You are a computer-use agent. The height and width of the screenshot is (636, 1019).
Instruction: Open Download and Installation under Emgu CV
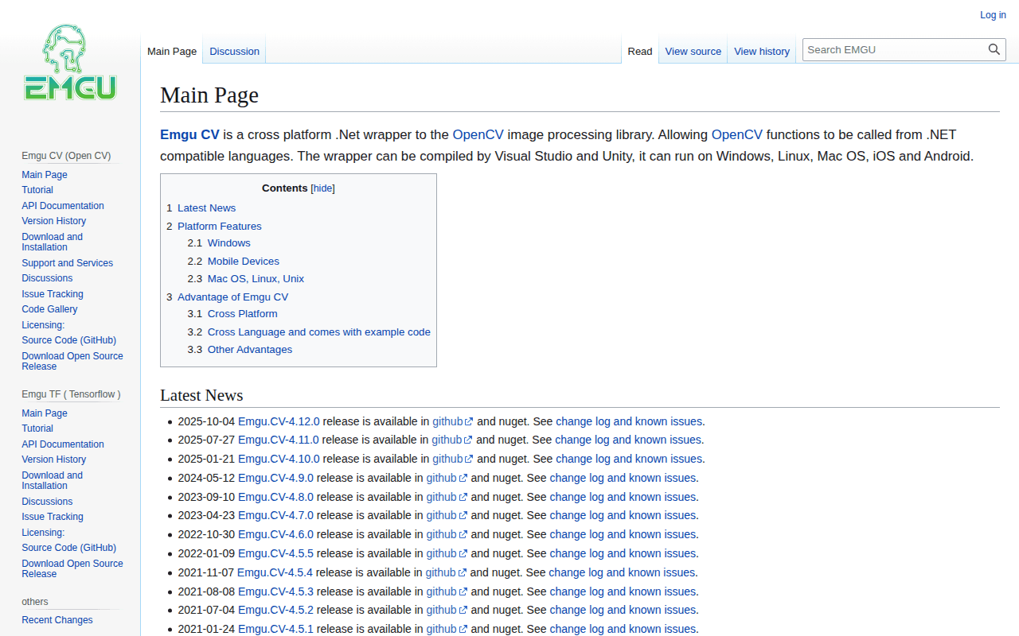[x=53, y=242]
